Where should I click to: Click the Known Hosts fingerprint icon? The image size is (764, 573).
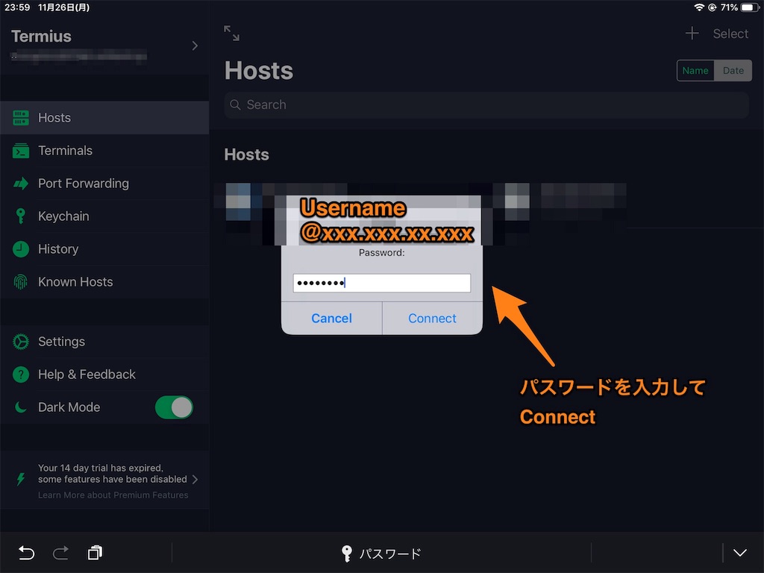point(20,281)
